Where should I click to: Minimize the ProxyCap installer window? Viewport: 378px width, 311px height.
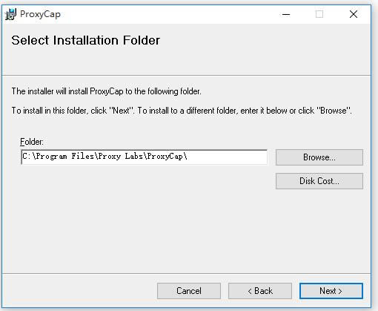point(286,14)
